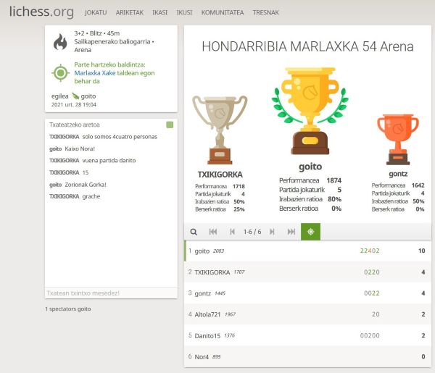435x373 pixels.
Task: Toggle the chat room green checkbox
Action: tap(170, 125)
